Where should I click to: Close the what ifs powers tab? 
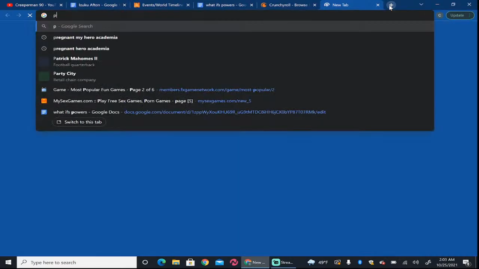coord(251,5)
